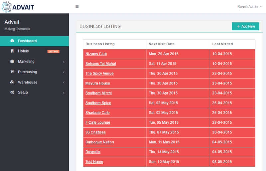Click the hamburger menu toggle icon
The height and width of the screenshot is (171, 266).
(77, 6)
